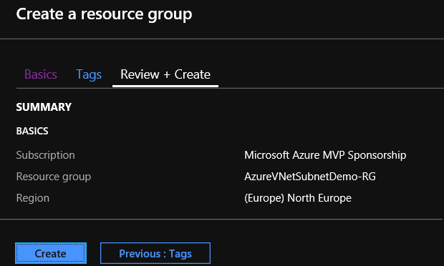The height and width of the screenshot is (266, 444).
Task: Click the Create button
Action: [x=51, y=253]
